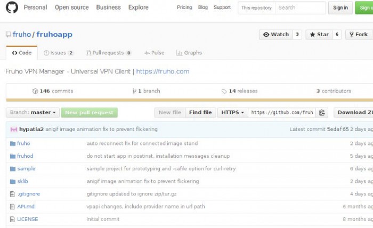Screen dimensions: 373x228
Task: Select the clone URL text field
Action: coord(282,112)
